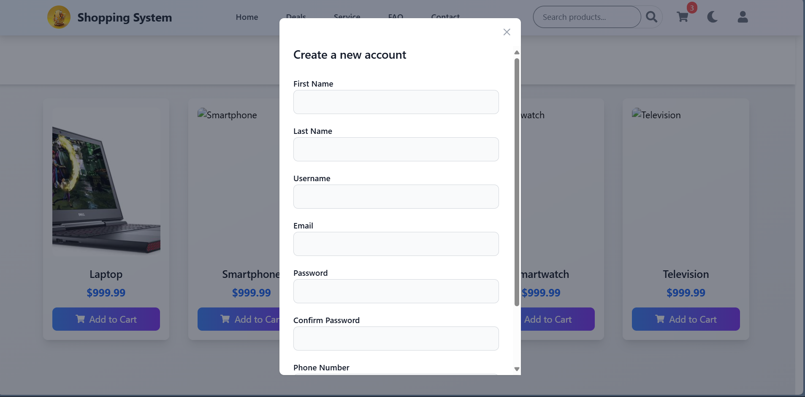Open the Contact page from the navbar

pos(445,17)
